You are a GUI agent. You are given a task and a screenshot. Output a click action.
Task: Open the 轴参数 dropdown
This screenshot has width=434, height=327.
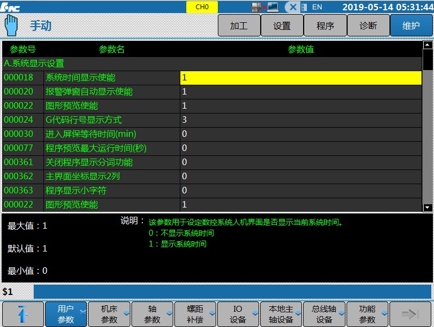coord(153,314)
